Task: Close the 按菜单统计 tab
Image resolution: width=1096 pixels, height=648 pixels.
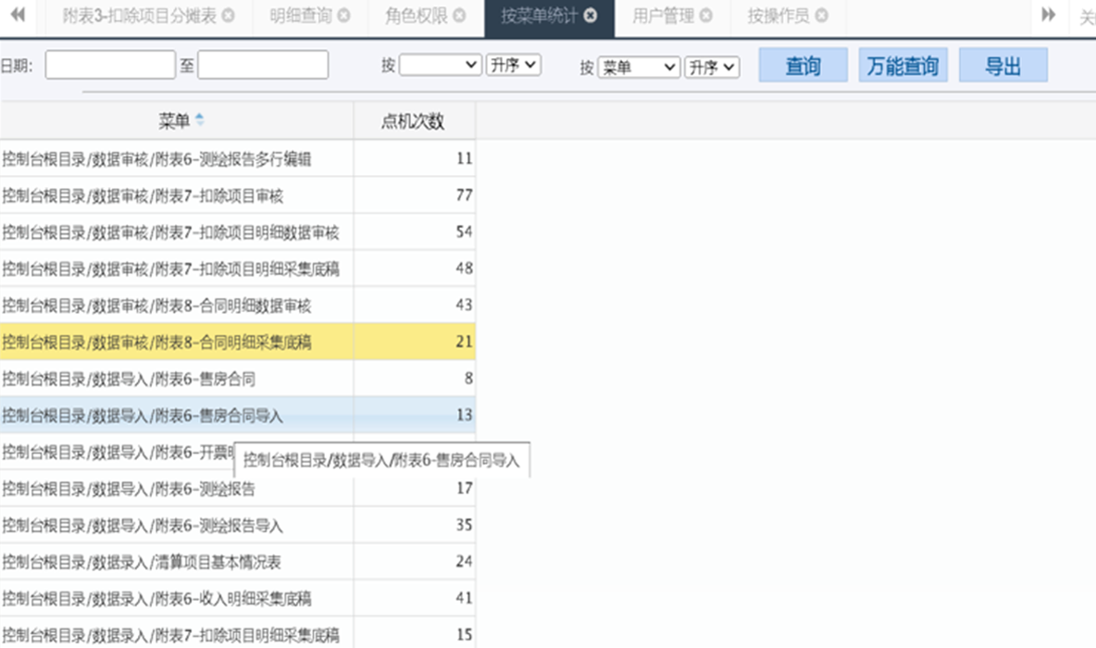Action: [x=591, y=16]
